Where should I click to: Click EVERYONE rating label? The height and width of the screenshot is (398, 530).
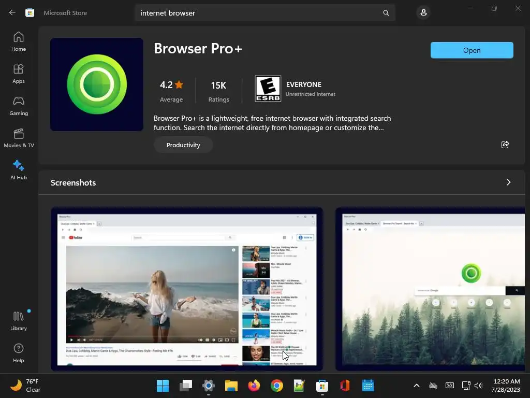pos(303,84)
